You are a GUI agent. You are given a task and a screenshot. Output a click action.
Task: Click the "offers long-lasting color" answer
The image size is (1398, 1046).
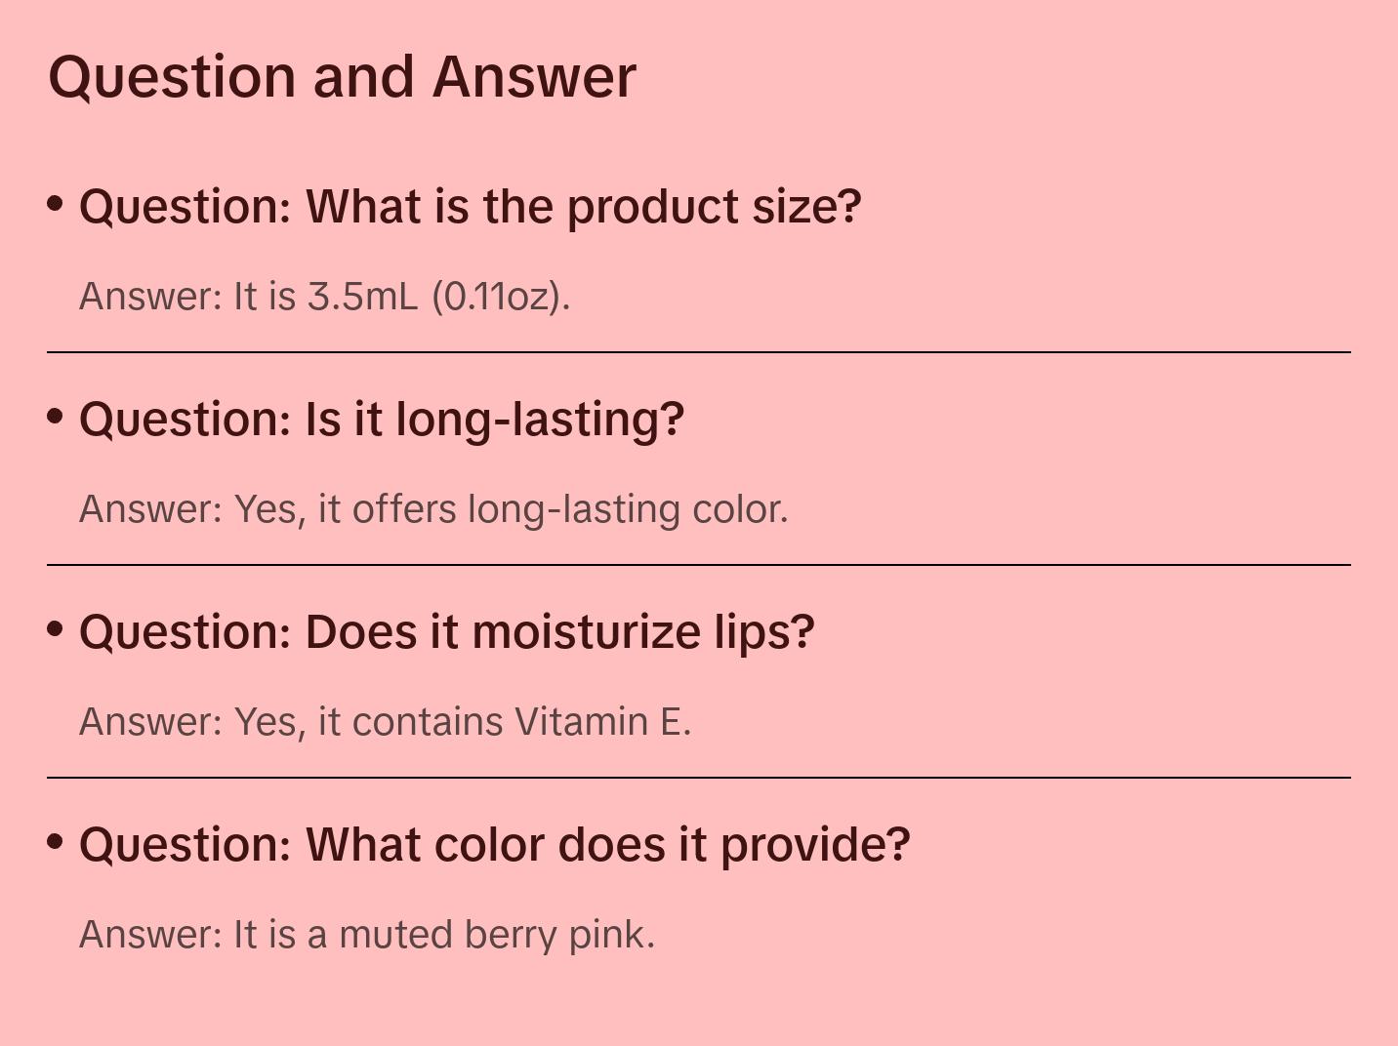click(433, 508)
